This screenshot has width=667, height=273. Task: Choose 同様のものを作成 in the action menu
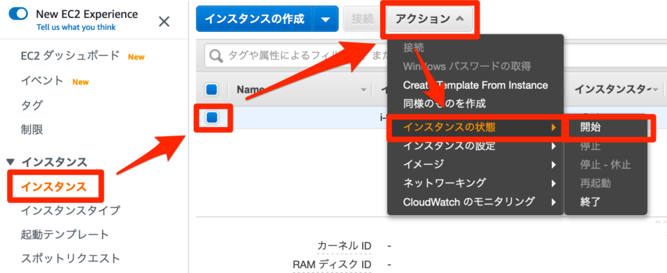[x=444, y=103]
